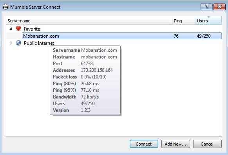The image size is (228, 155).
Task: Sort by the Users column header
Action: click(x=209, y=21)
